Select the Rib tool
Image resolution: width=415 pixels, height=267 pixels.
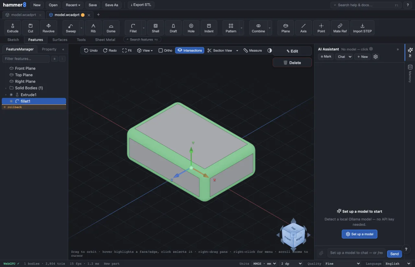tap(93, 28)
